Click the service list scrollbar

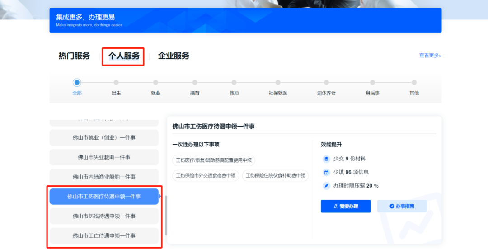pos(166,216)
